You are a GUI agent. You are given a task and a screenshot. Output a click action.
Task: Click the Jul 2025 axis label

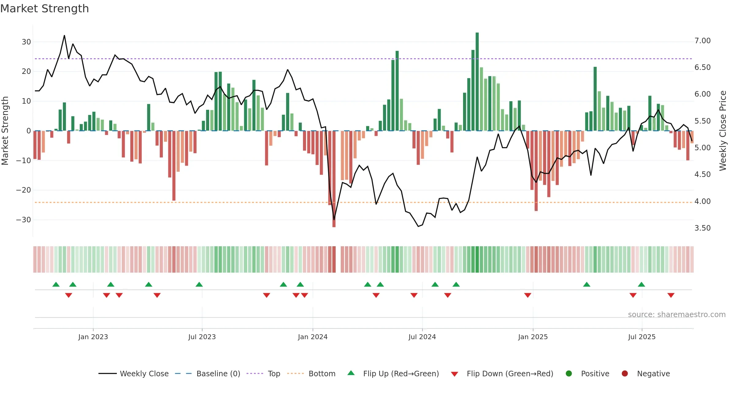(x=642, y=337)
